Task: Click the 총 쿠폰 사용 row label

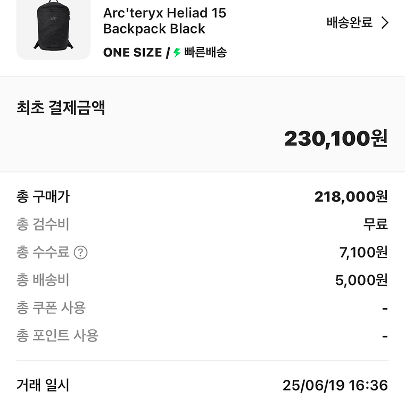Action: click(51, 307)
